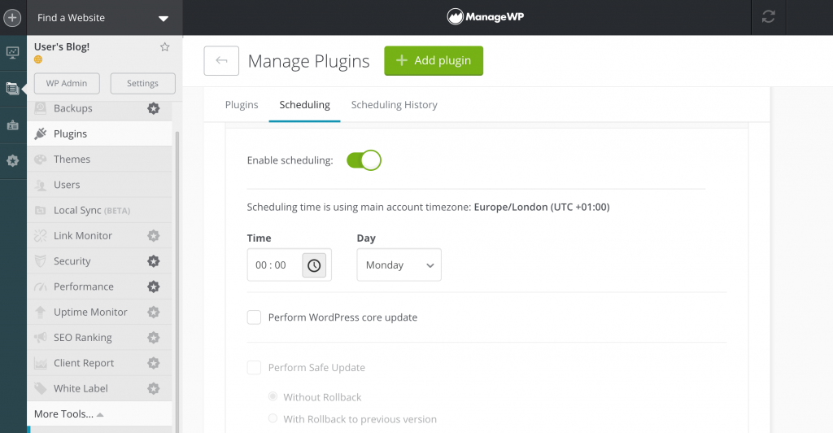
Task: Check the Perform Safe Update box
Action: pyautogui.click(x=255, y=368)
